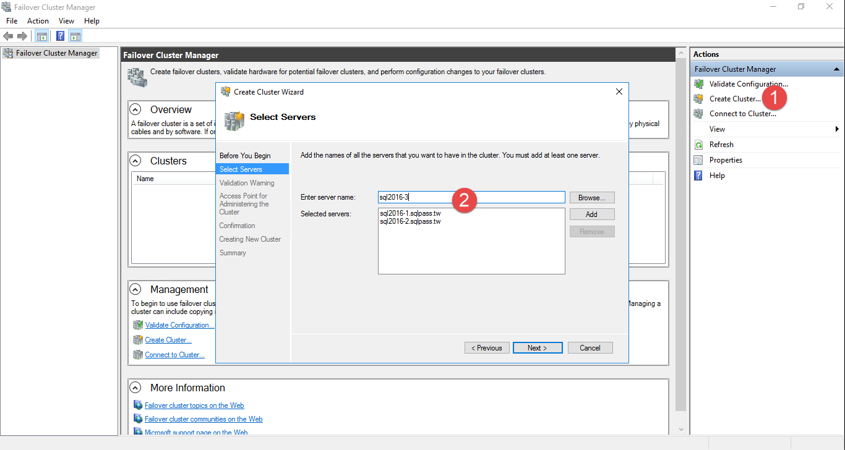Click the Forward arrow toolbar icon
Screen dimensions: 845x450
22,36
